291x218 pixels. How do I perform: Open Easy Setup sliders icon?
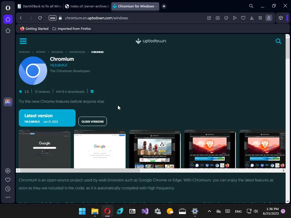coord(260,18)
